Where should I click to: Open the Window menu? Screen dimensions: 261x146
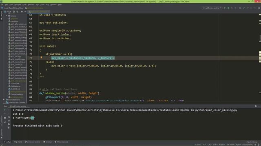pyautogui.click(x=53, y=4)
